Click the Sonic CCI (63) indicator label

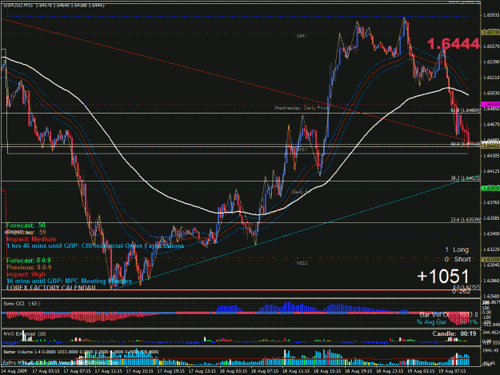click(22, 304)
